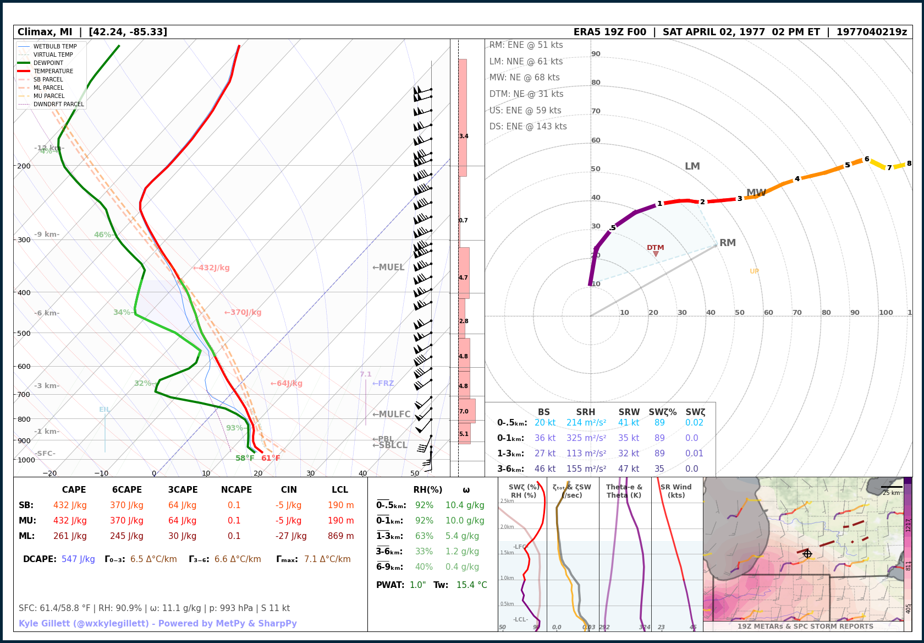Click the MUEL arrow label on skew-T
The image size is (924, 643).
(388, 268)
